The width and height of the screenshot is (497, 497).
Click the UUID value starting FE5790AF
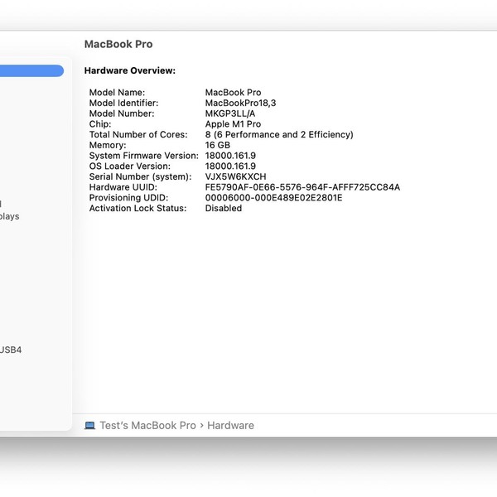[x=302, y=187]
